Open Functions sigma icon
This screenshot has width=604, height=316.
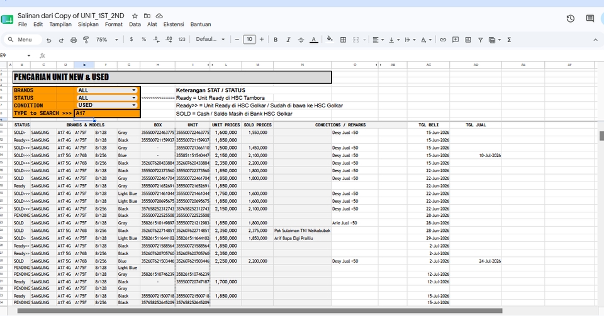pyautogui.click(x=509, y=40)
